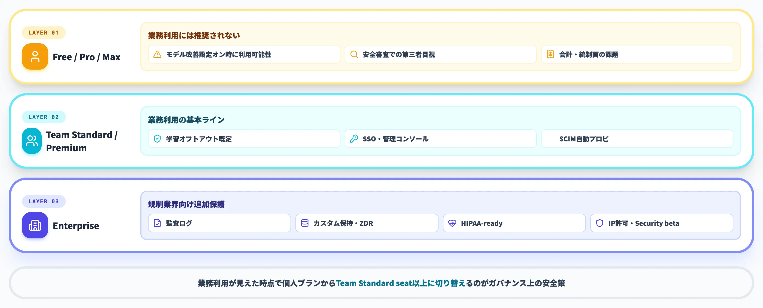The width and height of the screenshot is (763, 308).
Task: Click the heading 規制業界向け追加保護
Action: tap(186, 204)
